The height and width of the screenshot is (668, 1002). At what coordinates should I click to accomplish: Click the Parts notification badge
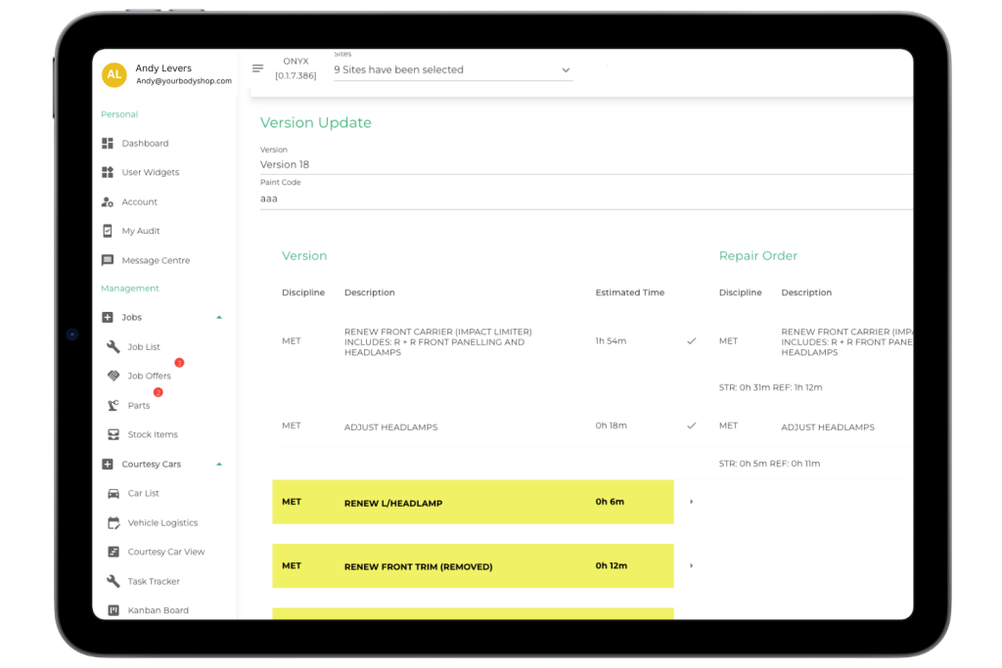[x=158, y=392]
